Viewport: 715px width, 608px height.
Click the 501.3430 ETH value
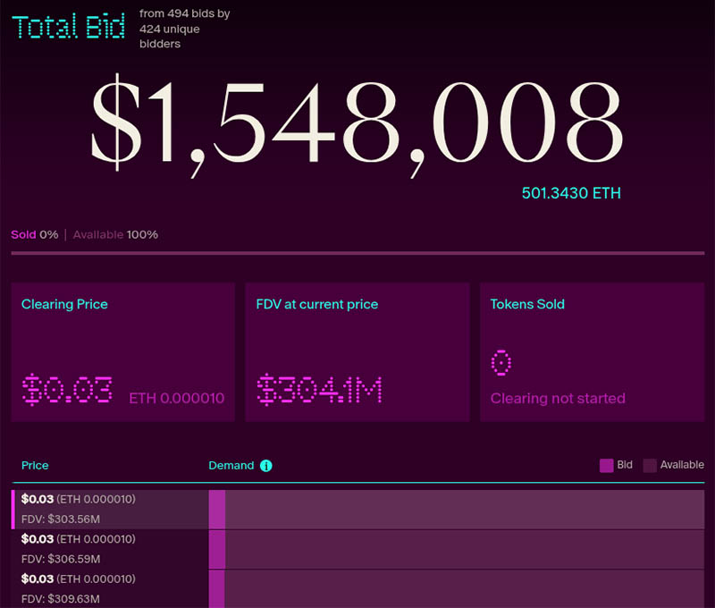(x=571, y=193)
